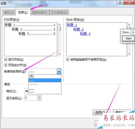Click the dialog help question mark button
Image resolution: width=135 pixels, height=129 pixels.
pos(120,2)
